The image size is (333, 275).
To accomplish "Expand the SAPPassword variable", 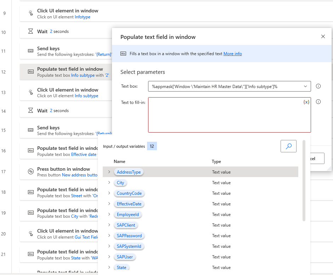I will point(109,235).
